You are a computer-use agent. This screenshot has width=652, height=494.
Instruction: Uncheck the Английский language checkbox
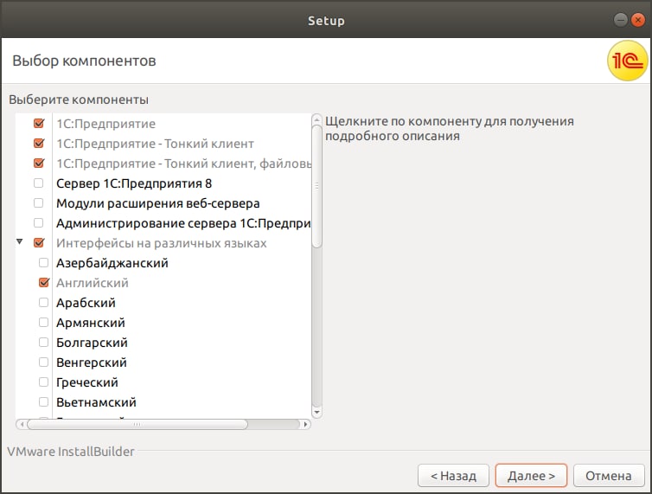pos(43,283)
